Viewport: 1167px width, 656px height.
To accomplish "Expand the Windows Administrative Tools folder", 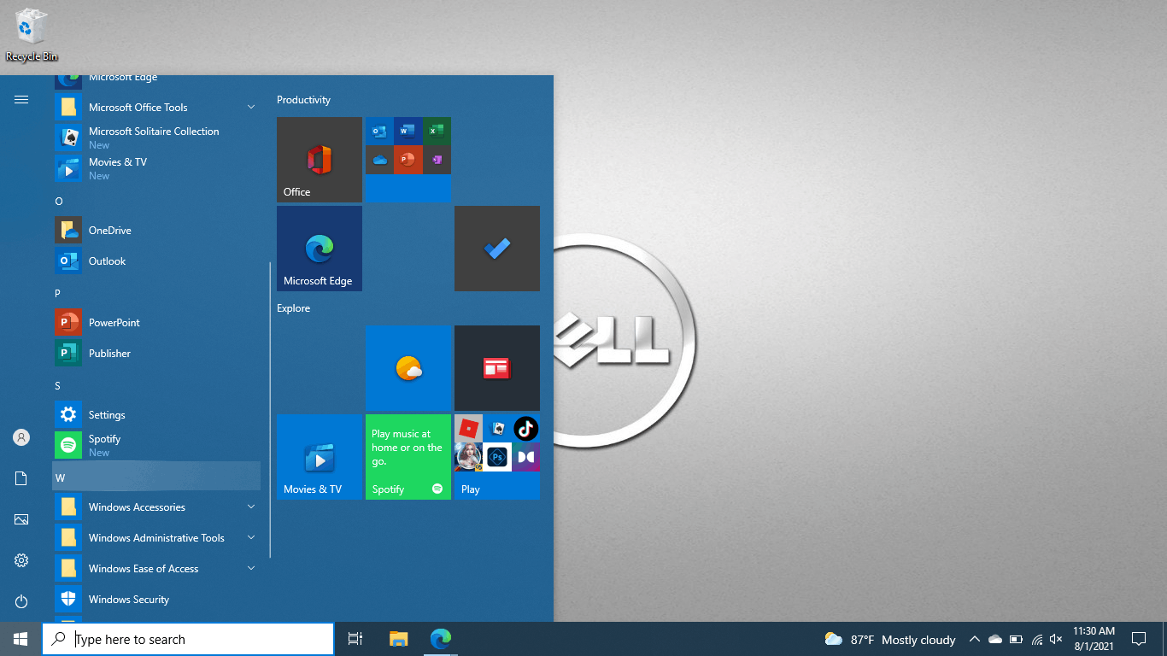I will tap(156, 538).
